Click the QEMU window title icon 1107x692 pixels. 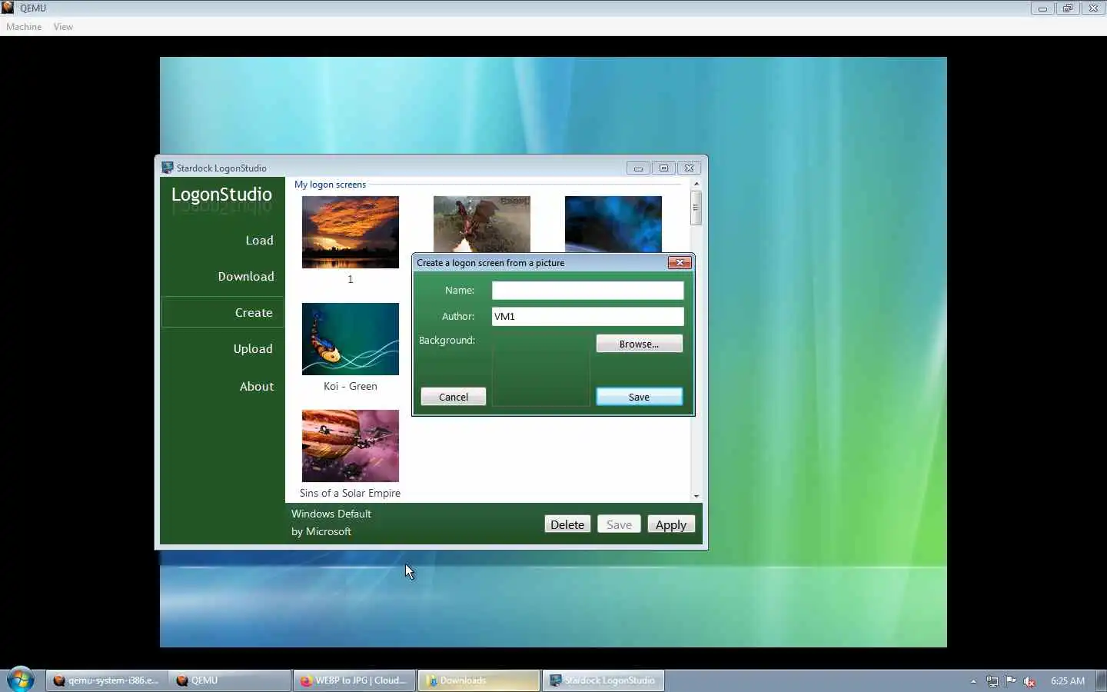pyautogui.click(x=8, y=8)
